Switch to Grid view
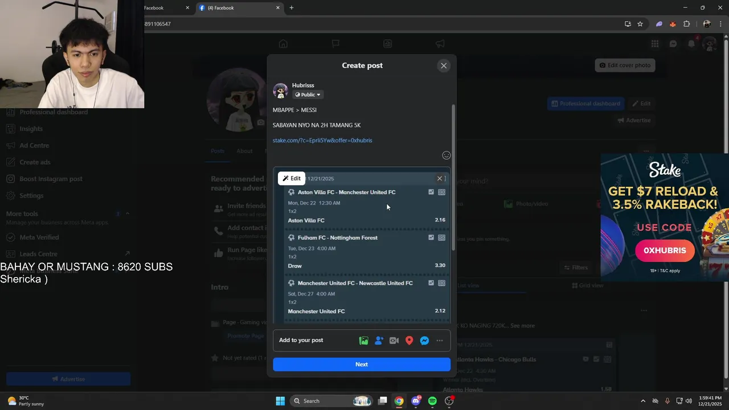Image resolution: width=729 pixels, height=410 pixels. pyautogui.click(x=587, y=285)
